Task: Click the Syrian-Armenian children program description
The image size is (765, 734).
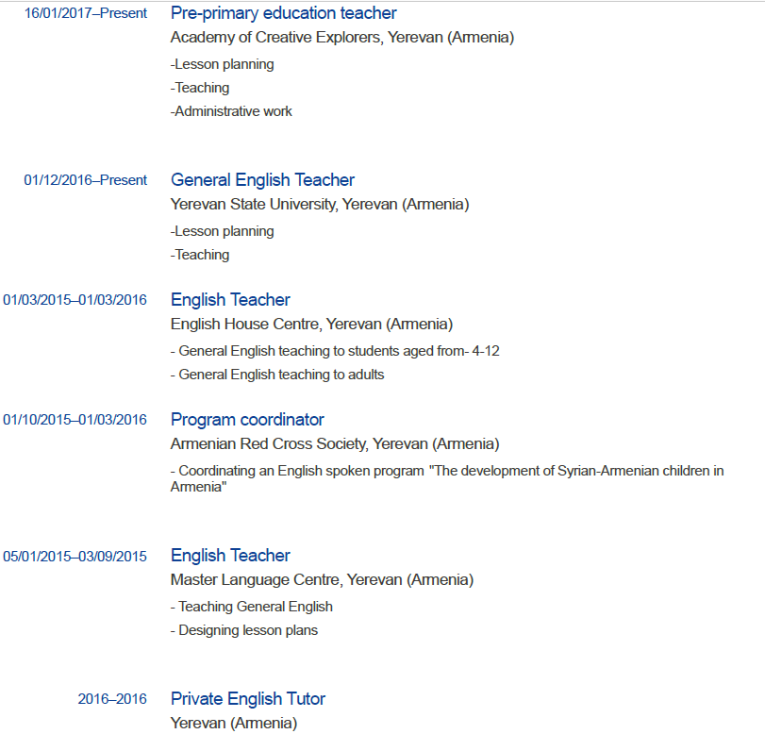Action: pos(446,478)
